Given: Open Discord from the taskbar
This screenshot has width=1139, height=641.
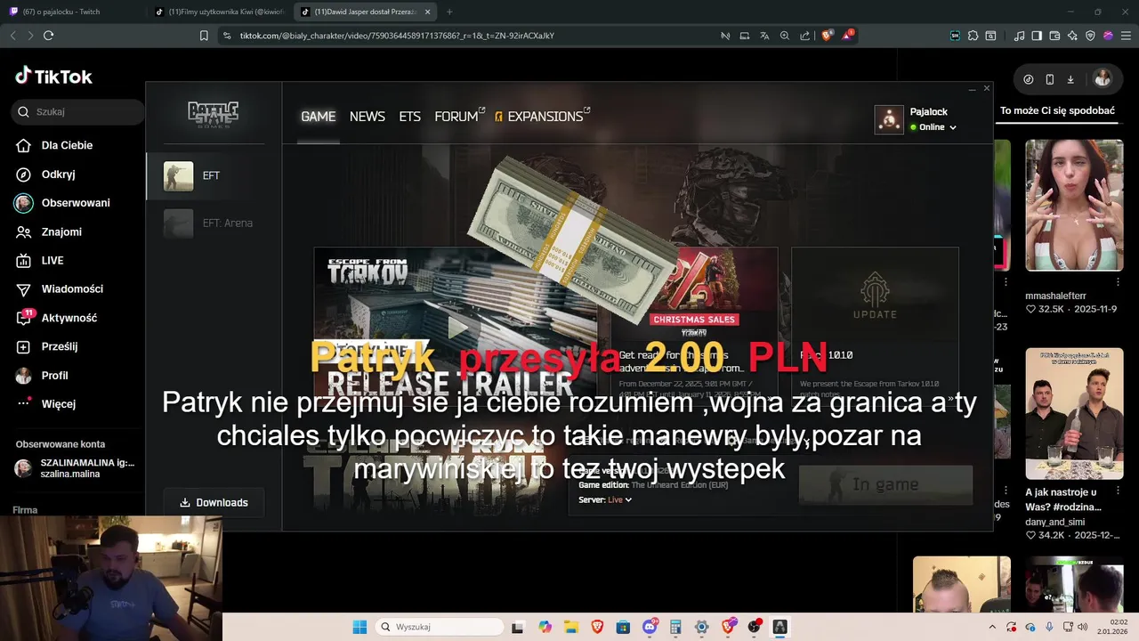Looking at the screenshot, I should tap(650, 627).
